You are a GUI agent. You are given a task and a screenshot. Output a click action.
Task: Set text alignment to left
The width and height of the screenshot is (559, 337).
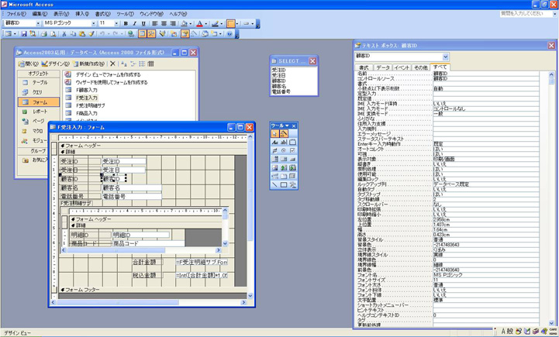(x=155, y=23)
